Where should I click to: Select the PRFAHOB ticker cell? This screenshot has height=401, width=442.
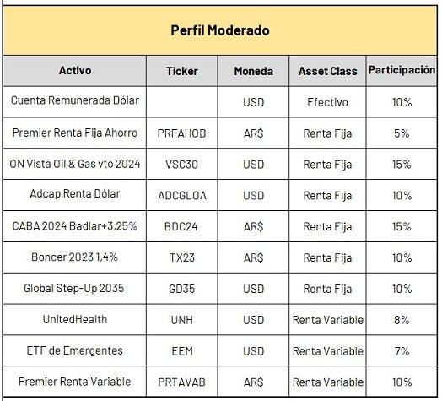click(x=182, y=133)
